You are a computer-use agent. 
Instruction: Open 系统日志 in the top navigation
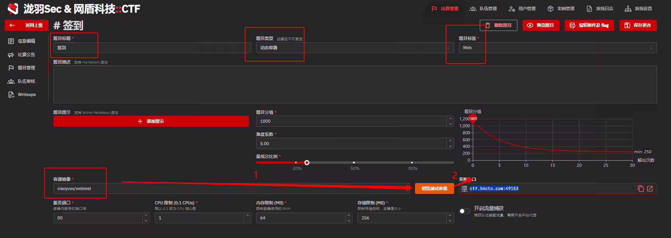pos(600,9)
